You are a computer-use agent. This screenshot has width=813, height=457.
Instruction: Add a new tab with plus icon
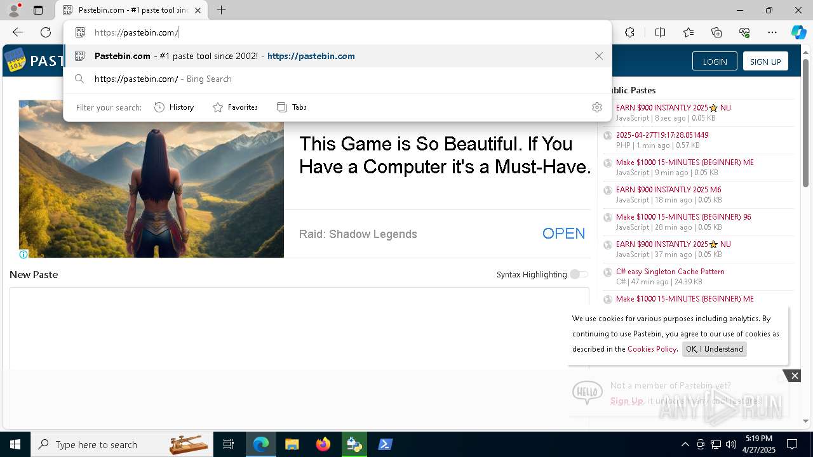coord(221,10)
